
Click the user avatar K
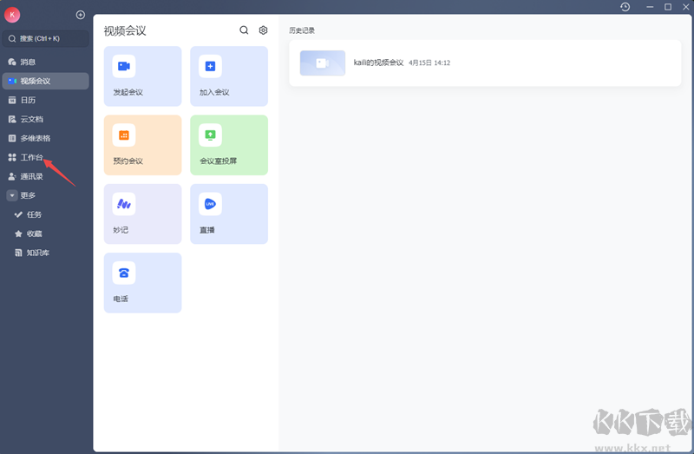[12, 15]
